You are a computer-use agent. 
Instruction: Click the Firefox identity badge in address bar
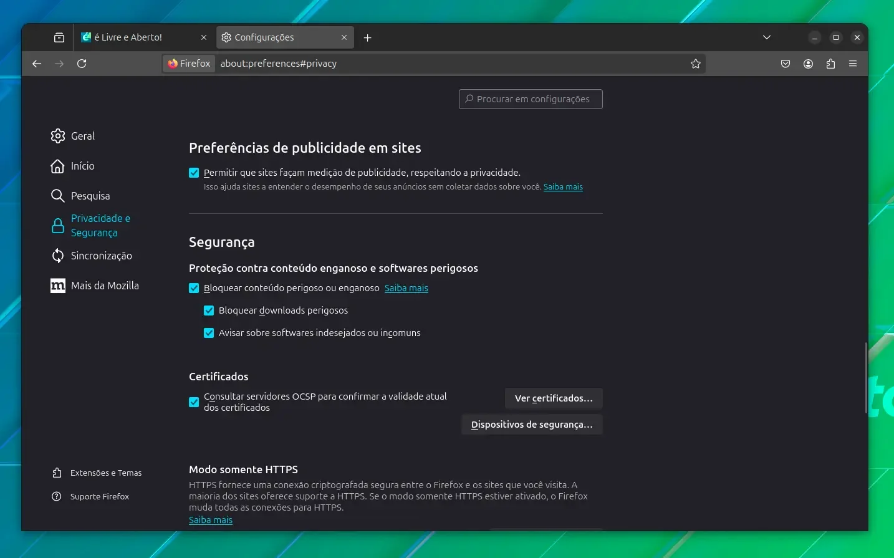[189, 64]
